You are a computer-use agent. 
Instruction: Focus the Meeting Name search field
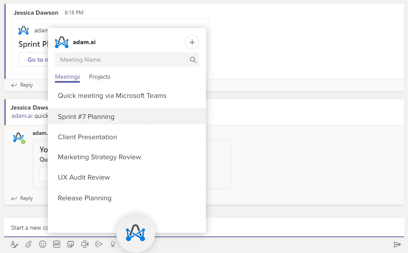[x=127, y=59]
